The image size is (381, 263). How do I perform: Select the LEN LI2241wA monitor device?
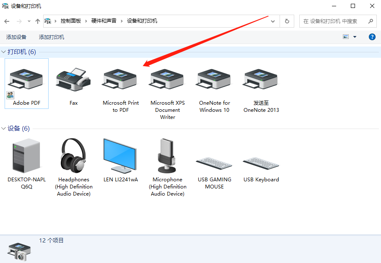click(120, 156)
